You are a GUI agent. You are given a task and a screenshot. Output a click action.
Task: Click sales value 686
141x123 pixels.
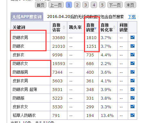coord(90,64)
